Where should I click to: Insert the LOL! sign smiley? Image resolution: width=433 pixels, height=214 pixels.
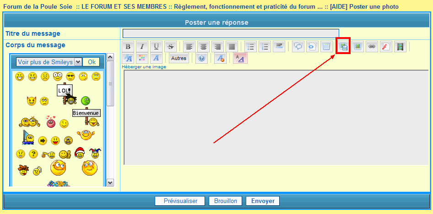pyautogui.click(x=66, y=94)
